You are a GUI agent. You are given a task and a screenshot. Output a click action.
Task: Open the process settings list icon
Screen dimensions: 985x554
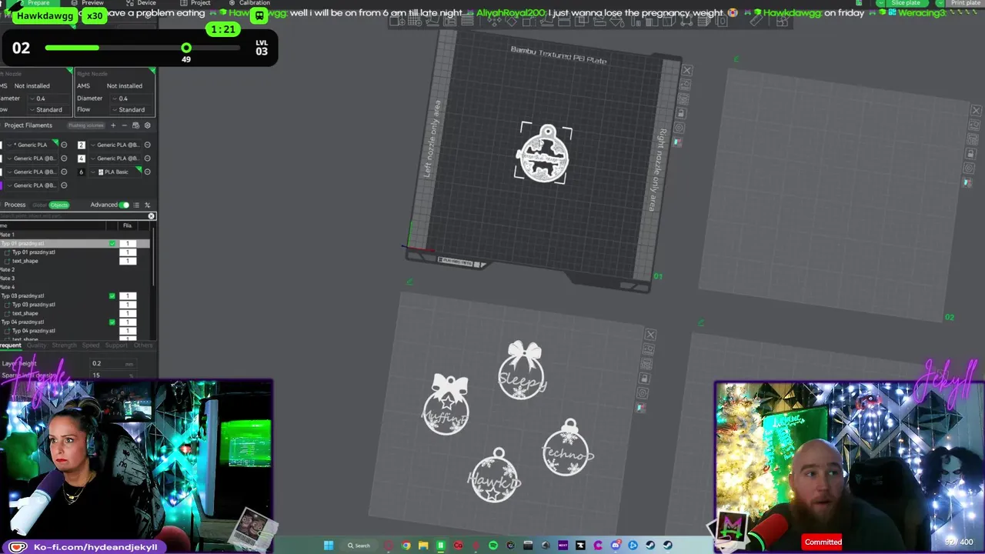(136, 205)
